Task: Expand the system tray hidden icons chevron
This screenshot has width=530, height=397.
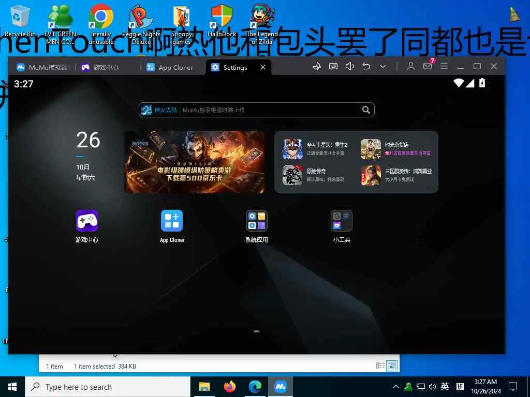Action: [x=396, y=387]
